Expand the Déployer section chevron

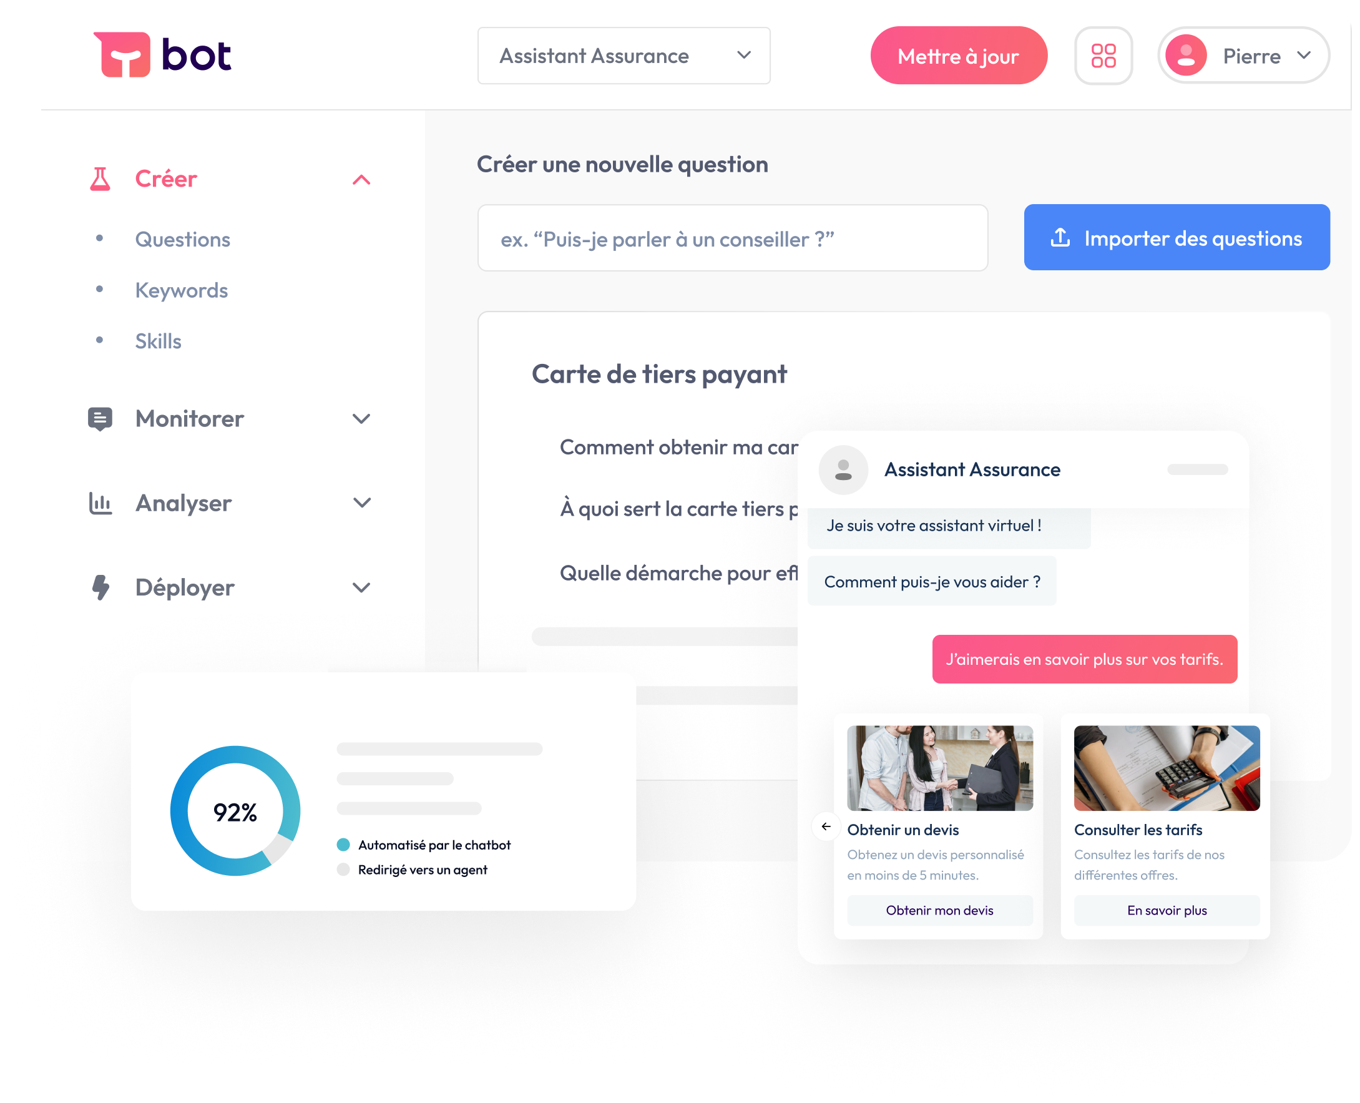[362, 586]
